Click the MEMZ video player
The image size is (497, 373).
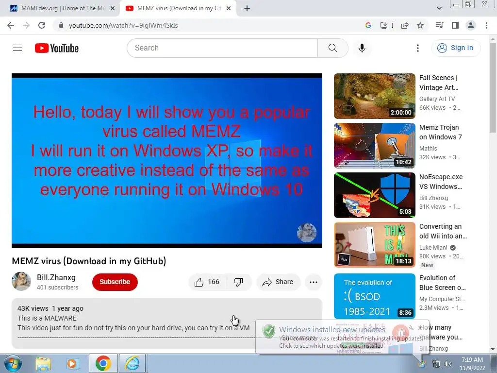[167, 161]
